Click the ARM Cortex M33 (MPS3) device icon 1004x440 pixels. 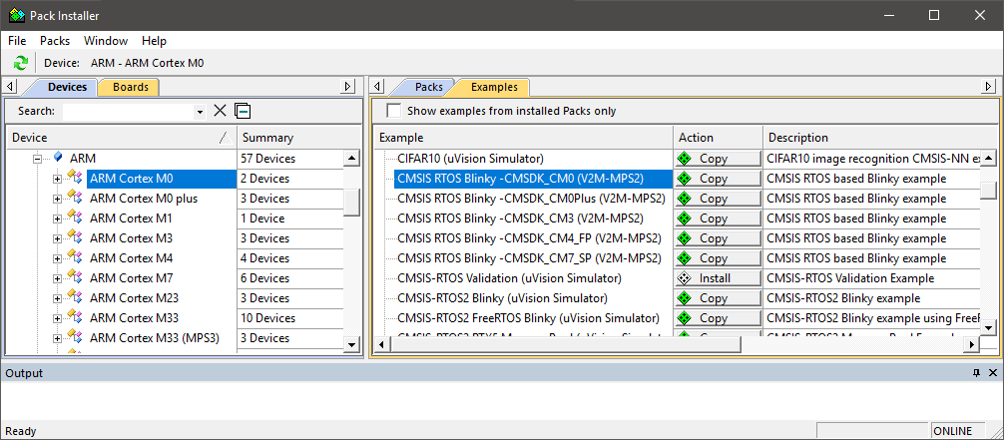pos(75,337)
